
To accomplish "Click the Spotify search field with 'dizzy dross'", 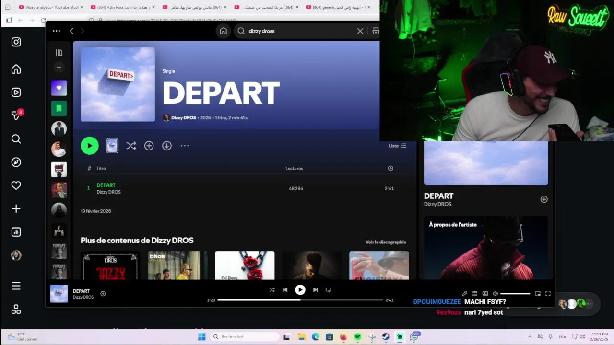I will point(300,31).
